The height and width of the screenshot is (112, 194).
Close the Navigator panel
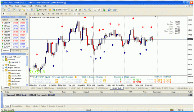pyautogui.click(x=27, y=54)
